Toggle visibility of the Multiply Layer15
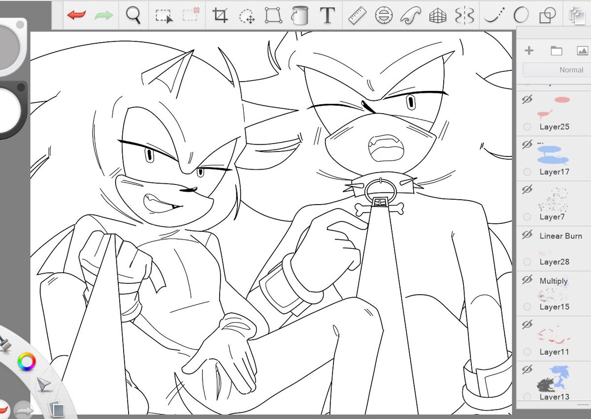Screen dimensions: 591x419 (x=527, y=280)
